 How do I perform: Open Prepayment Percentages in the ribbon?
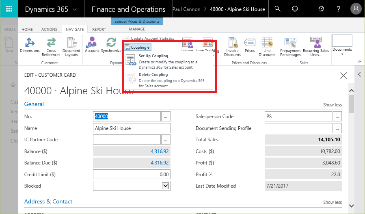coord(290,47)
